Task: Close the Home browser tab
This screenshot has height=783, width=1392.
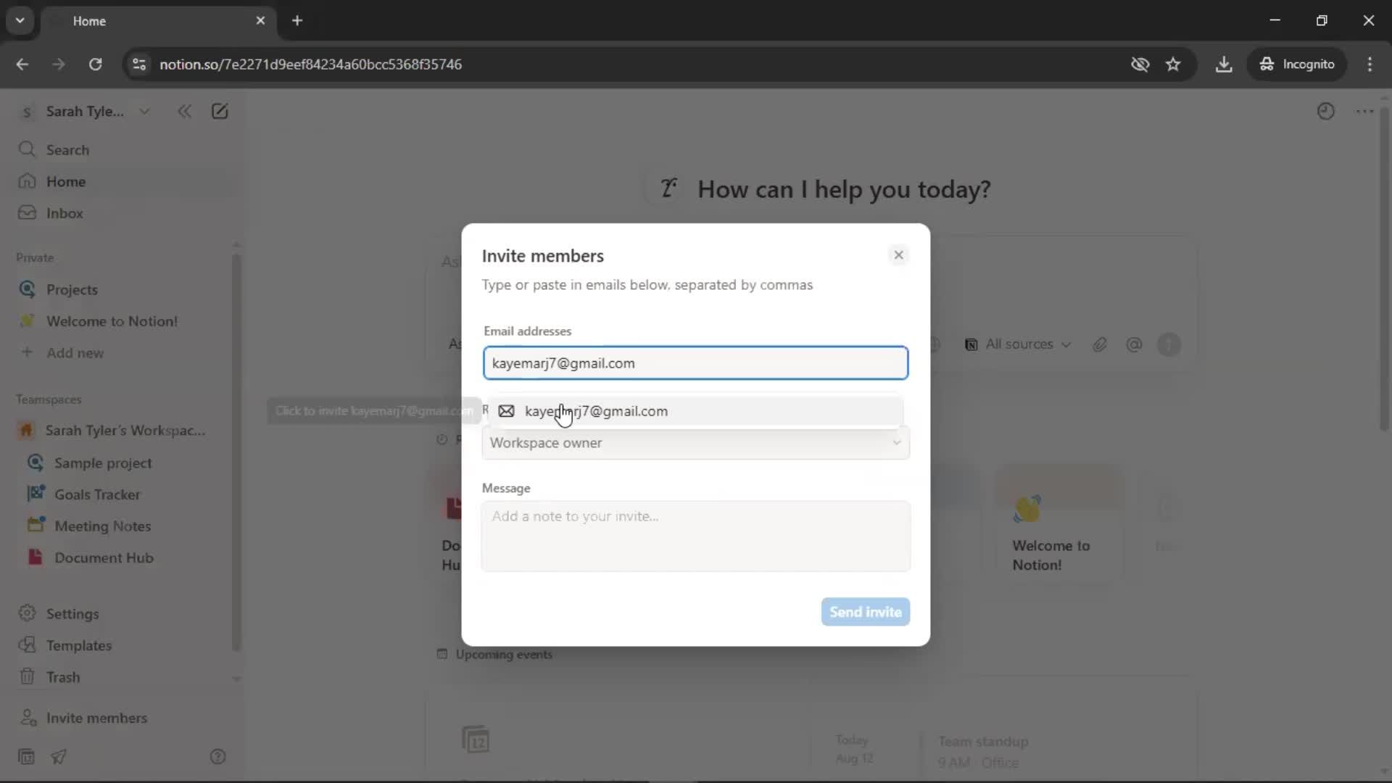Action: pos(260,21)
